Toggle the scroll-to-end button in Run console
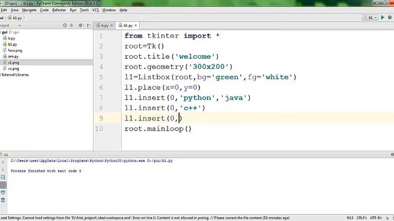The width and height of the screenshot is (394, 221). point(3,185)
